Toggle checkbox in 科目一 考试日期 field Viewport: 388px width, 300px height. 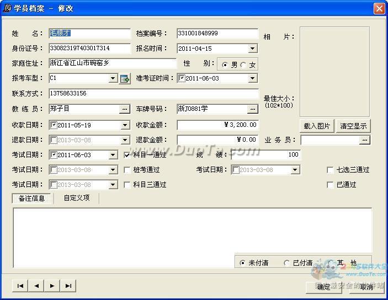(x=54, y=155)
